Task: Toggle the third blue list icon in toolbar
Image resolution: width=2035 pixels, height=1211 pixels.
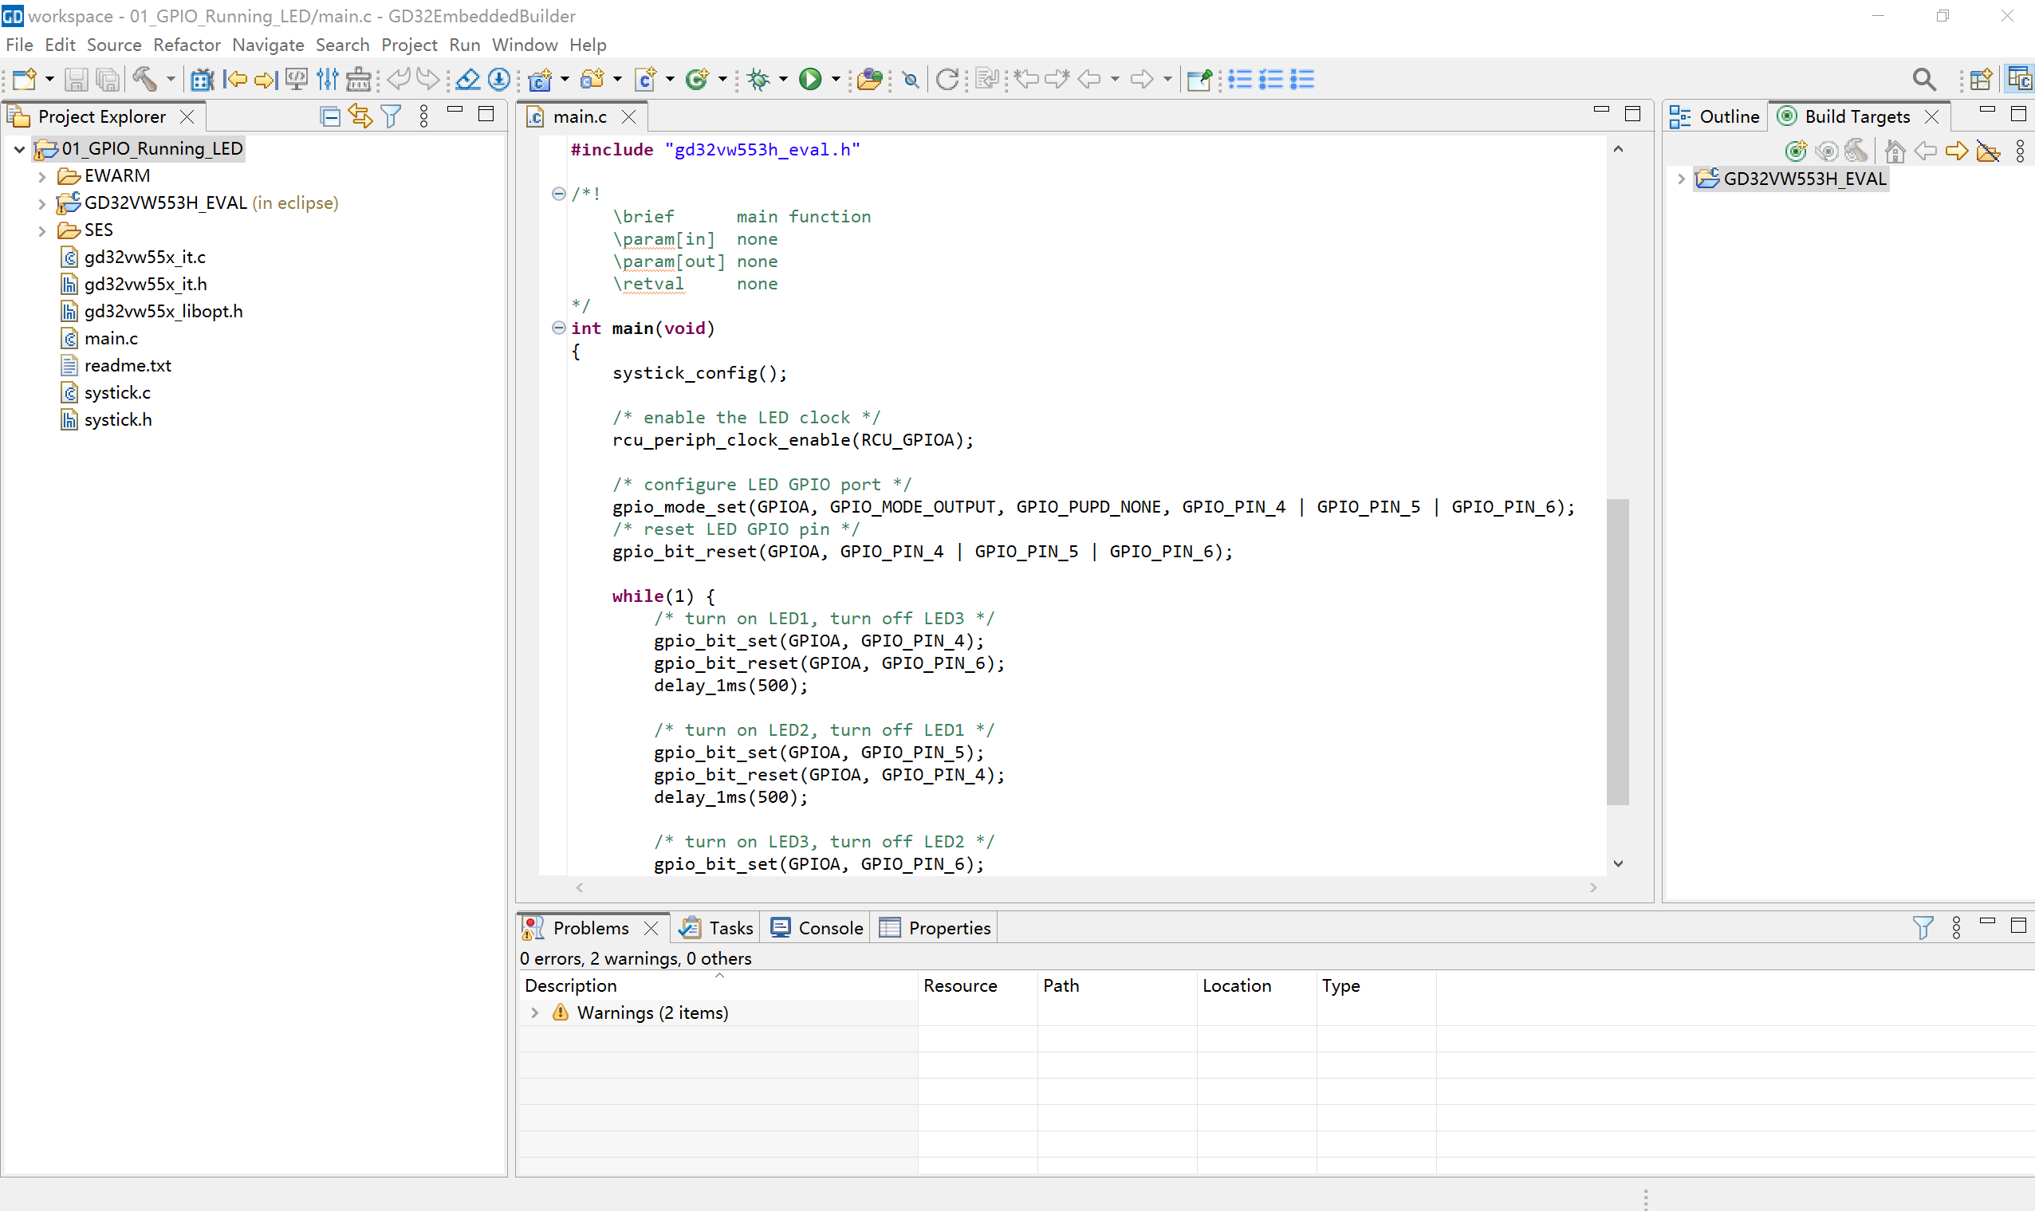Action: (x=1302, y=79)
